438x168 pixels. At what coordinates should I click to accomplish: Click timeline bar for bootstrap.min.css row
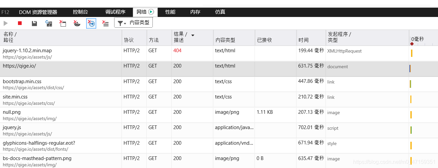click(410, 84)
